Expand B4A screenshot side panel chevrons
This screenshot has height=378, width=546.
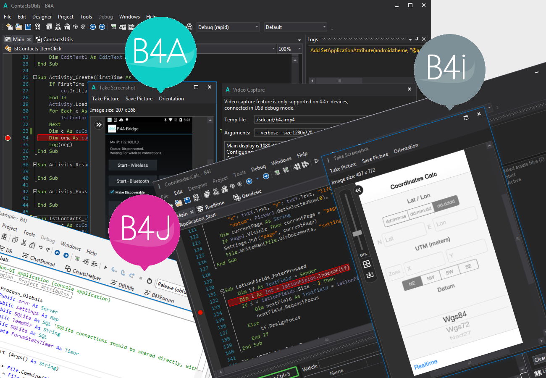pyautogui.click(x=99, y=125)
